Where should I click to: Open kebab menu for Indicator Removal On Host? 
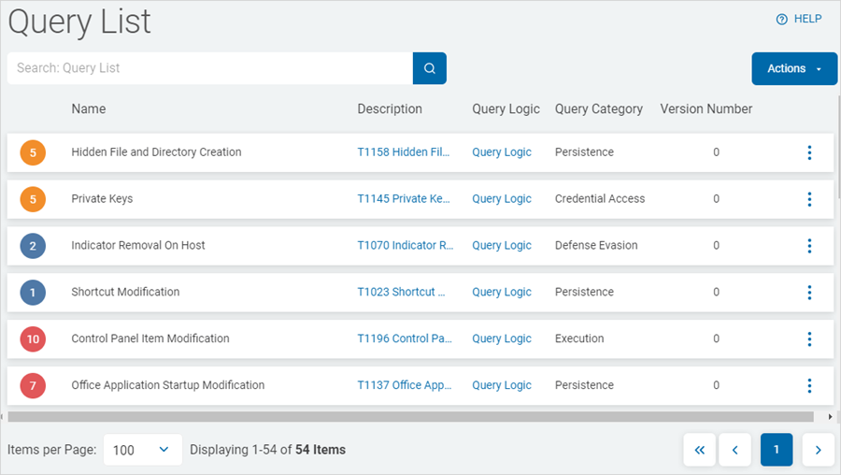click(808, 246)
